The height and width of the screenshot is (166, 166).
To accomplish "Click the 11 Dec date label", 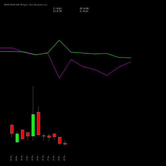I will tap(27, 158).
